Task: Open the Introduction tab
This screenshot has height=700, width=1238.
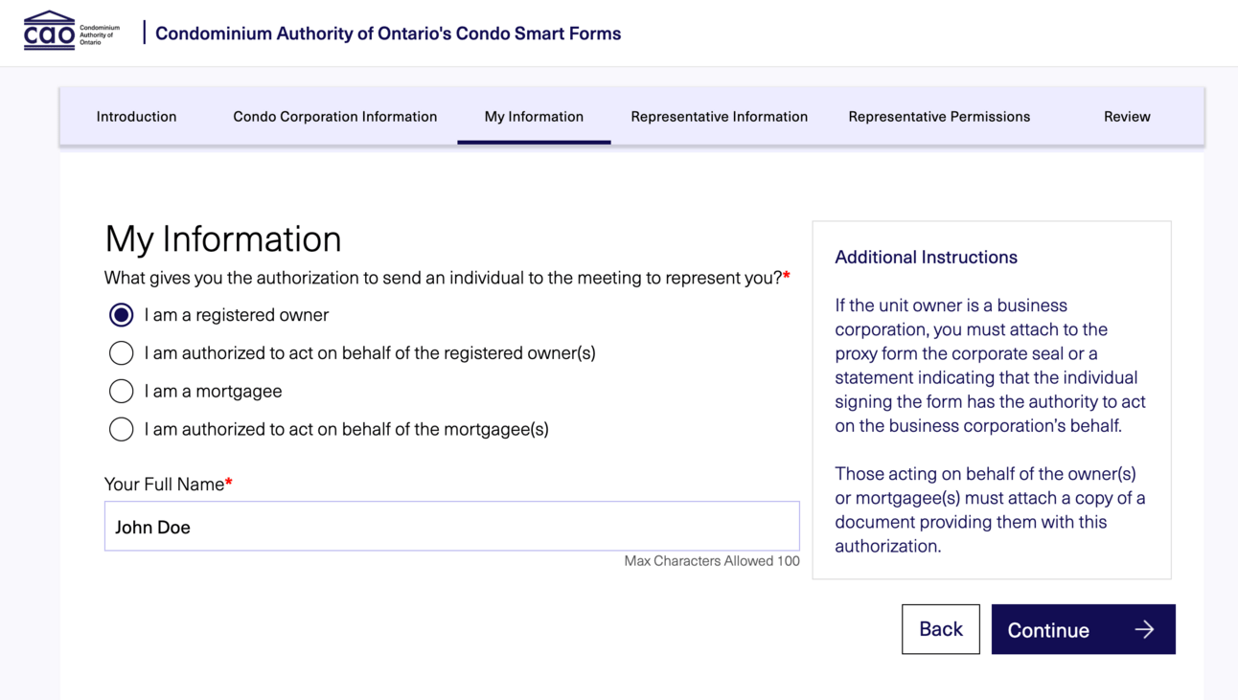Action: click(136, 117)
